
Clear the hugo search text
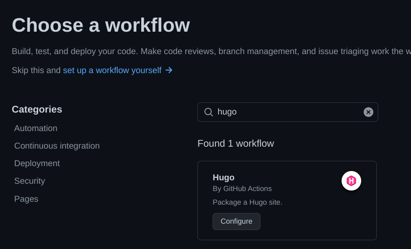pos(368,112)
